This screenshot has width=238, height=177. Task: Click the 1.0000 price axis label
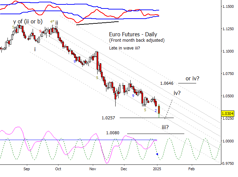[x=228, y=141]
